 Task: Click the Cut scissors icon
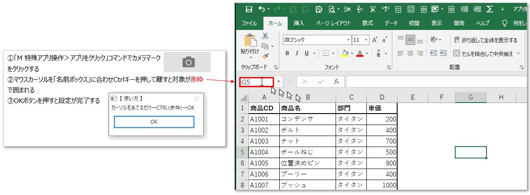tap(265, 36)
